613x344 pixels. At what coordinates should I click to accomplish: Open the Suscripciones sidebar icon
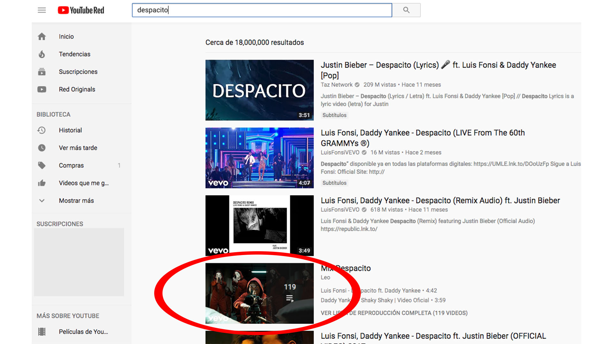click(42, 72)
